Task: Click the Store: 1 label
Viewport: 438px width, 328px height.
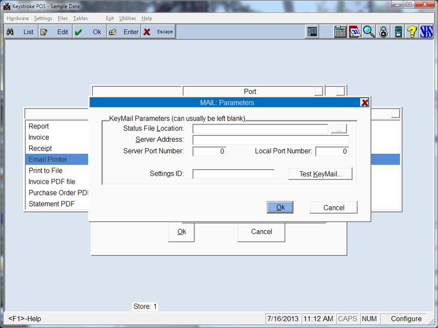Action: tap(145, 306)
